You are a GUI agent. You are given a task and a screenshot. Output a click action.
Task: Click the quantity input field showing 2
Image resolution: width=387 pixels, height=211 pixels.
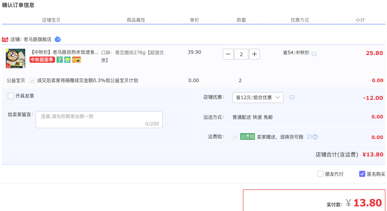click(241, 54)
